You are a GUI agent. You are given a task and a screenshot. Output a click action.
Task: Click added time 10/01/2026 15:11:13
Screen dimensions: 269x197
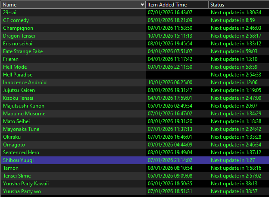click(170, 36)
